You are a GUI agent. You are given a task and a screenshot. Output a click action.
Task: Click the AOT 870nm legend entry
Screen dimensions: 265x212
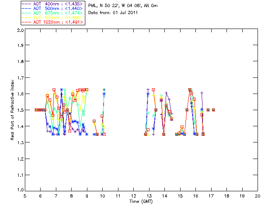point(53,17)
